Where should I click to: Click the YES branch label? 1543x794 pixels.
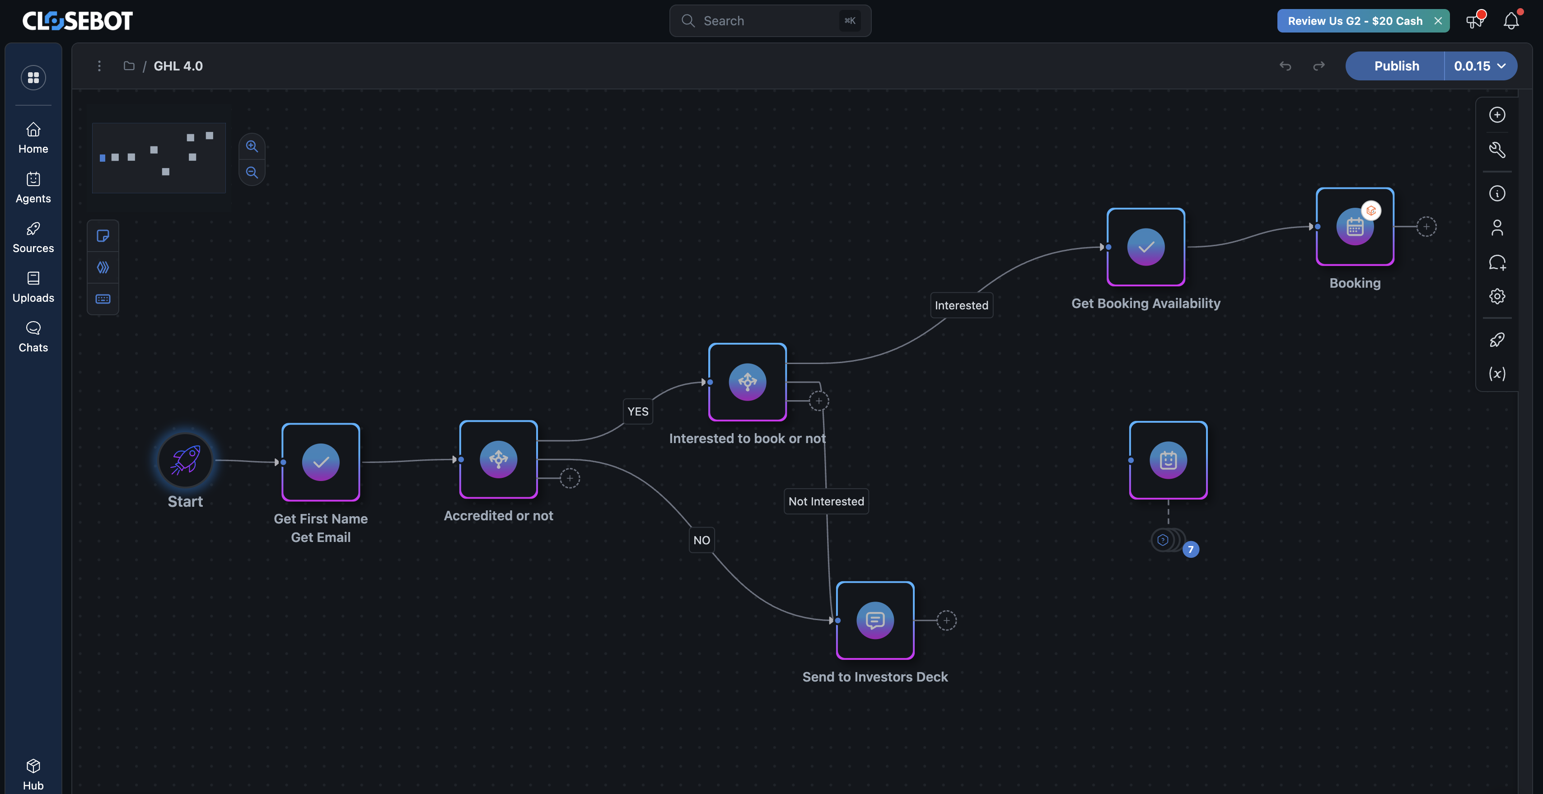638,411
